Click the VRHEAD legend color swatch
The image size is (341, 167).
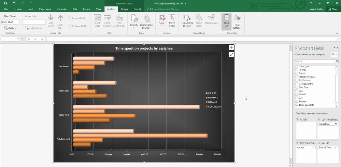(207, 93)
